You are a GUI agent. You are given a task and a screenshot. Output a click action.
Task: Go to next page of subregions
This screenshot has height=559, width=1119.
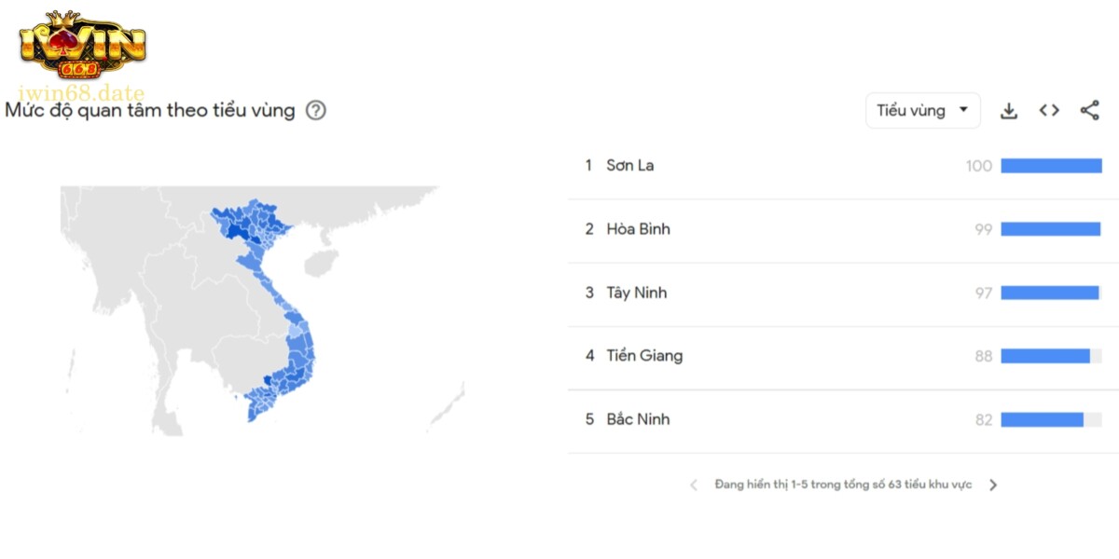(x=993, y=485)
